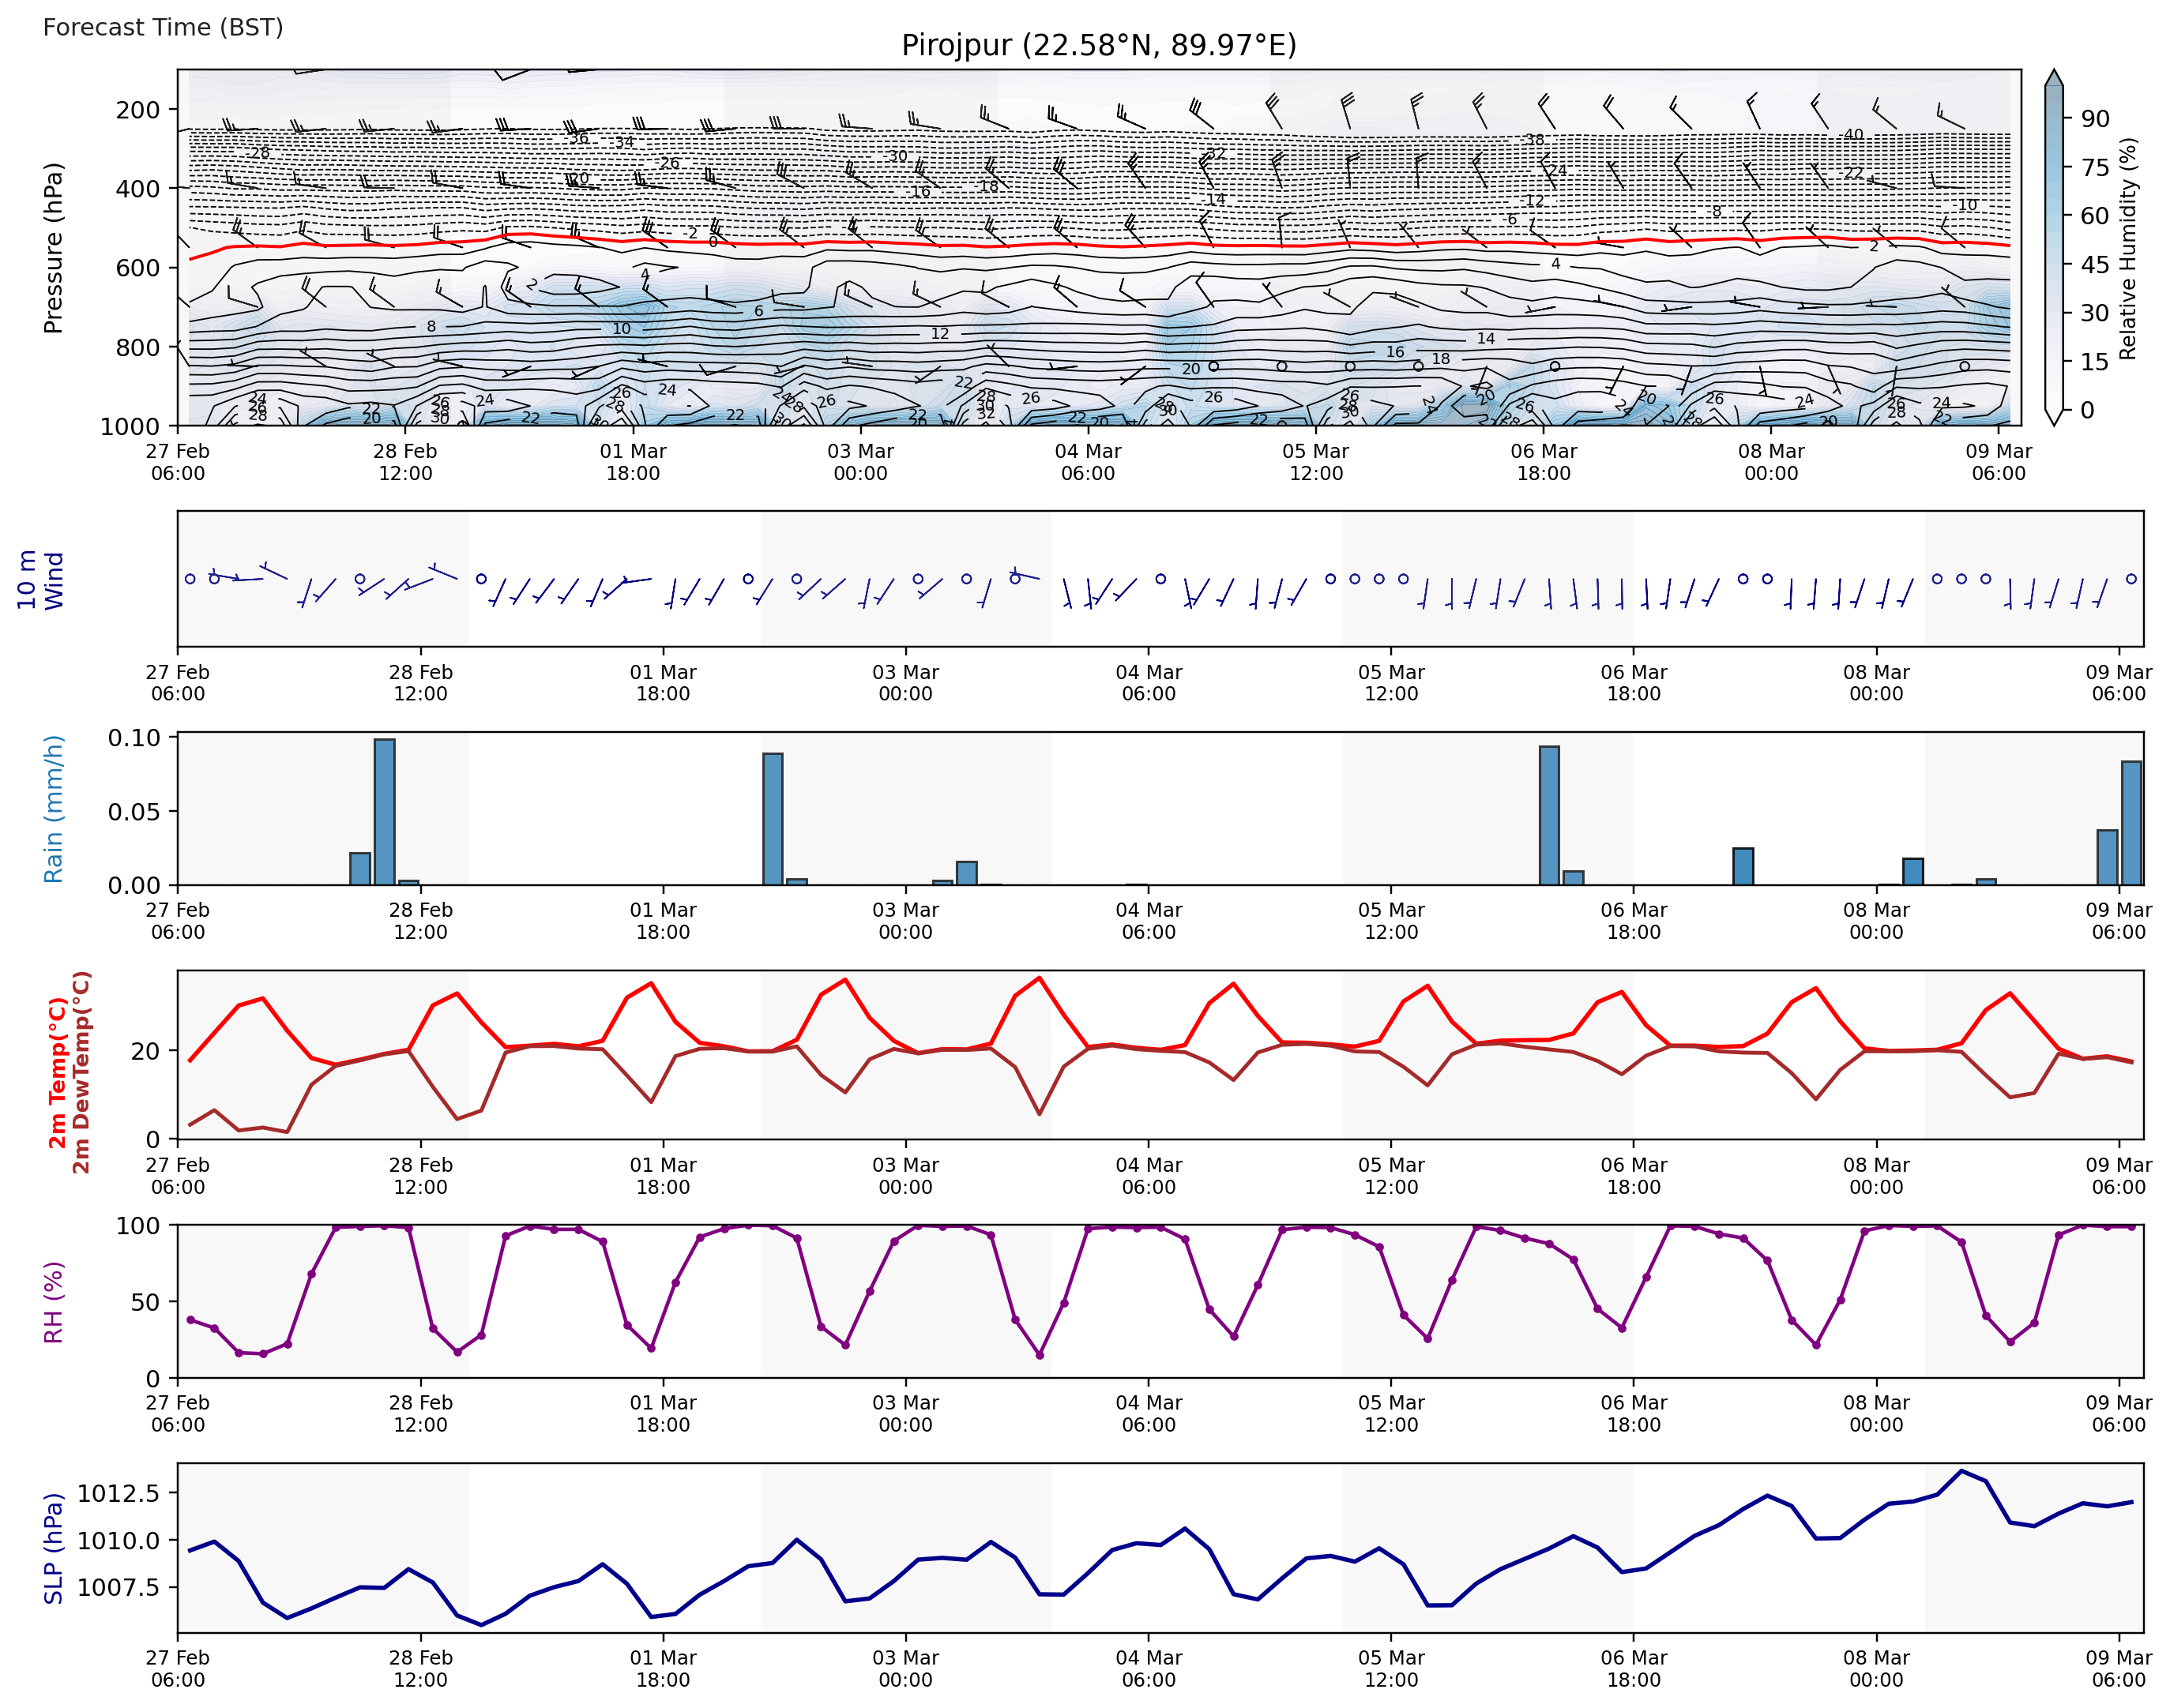Click the 10 m Wind axis label
The width and height of the screenshot is (2170, 1708).
[x=40, y=579]
